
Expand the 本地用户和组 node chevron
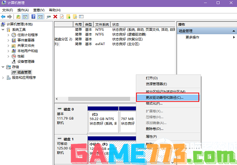8,51
